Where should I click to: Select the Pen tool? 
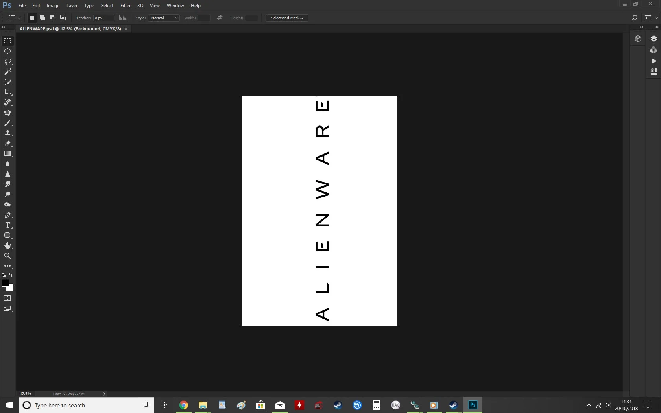point(7,215)
